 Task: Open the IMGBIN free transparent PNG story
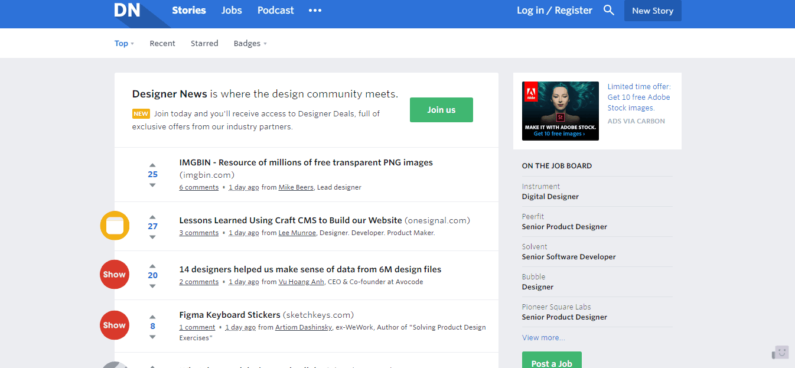[x=306, y=162]
